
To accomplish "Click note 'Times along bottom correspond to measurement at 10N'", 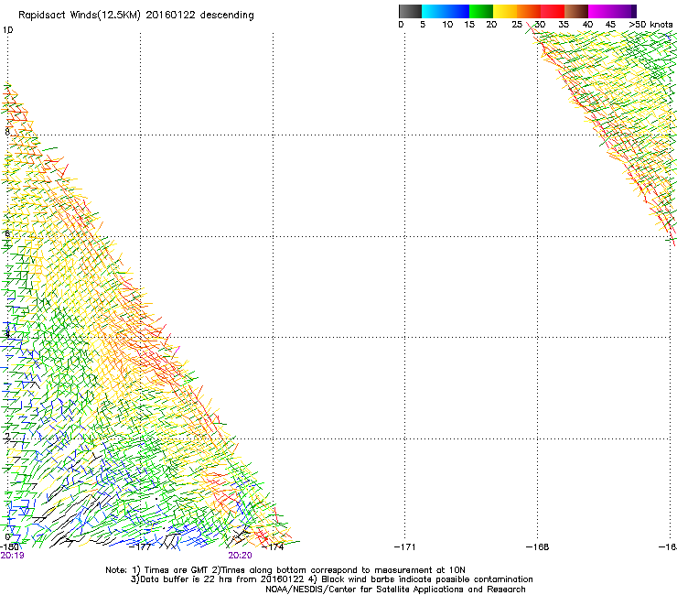I will click(343, 570).
